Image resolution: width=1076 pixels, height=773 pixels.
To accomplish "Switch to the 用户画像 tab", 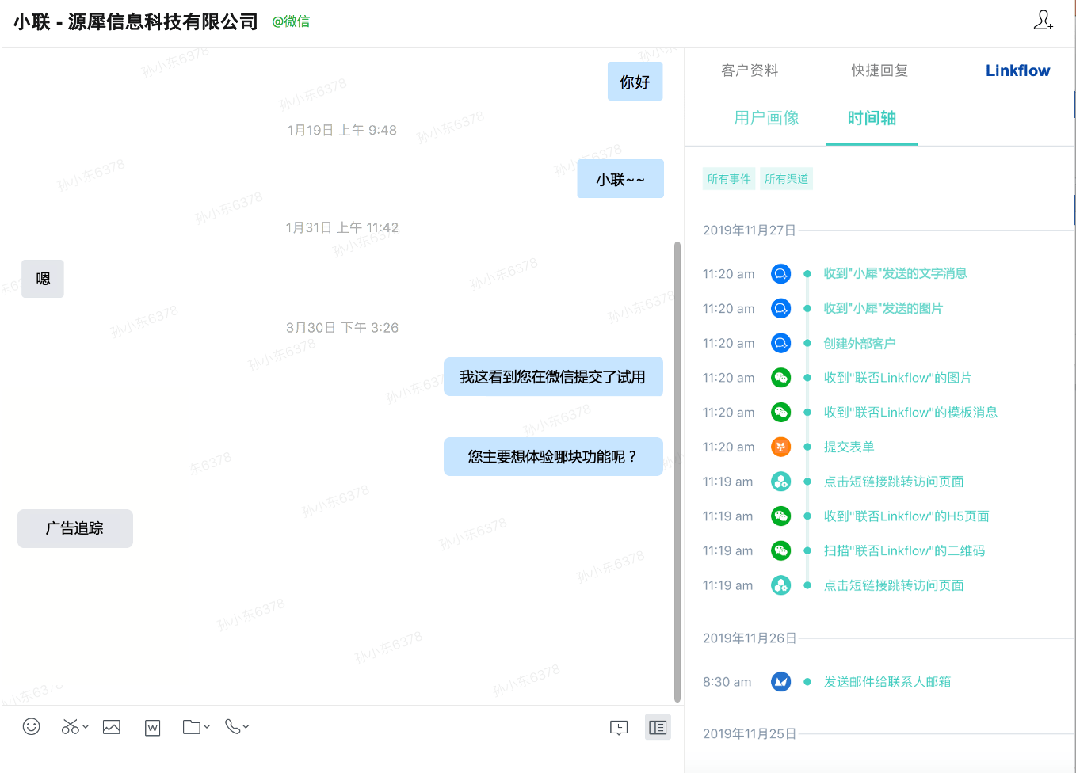I will click(766, 118).
